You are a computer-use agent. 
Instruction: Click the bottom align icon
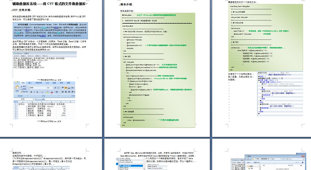[69, 88]
